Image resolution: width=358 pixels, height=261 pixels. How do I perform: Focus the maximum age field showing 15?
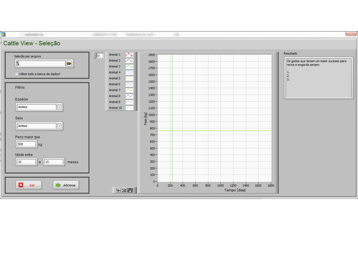pos(54,162)
